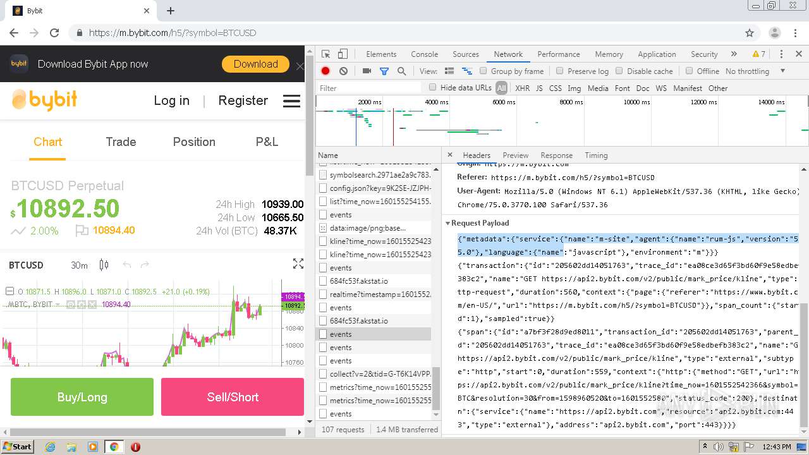
Task: Tick checkbox beside symbolsearch request
Action: 323,175
